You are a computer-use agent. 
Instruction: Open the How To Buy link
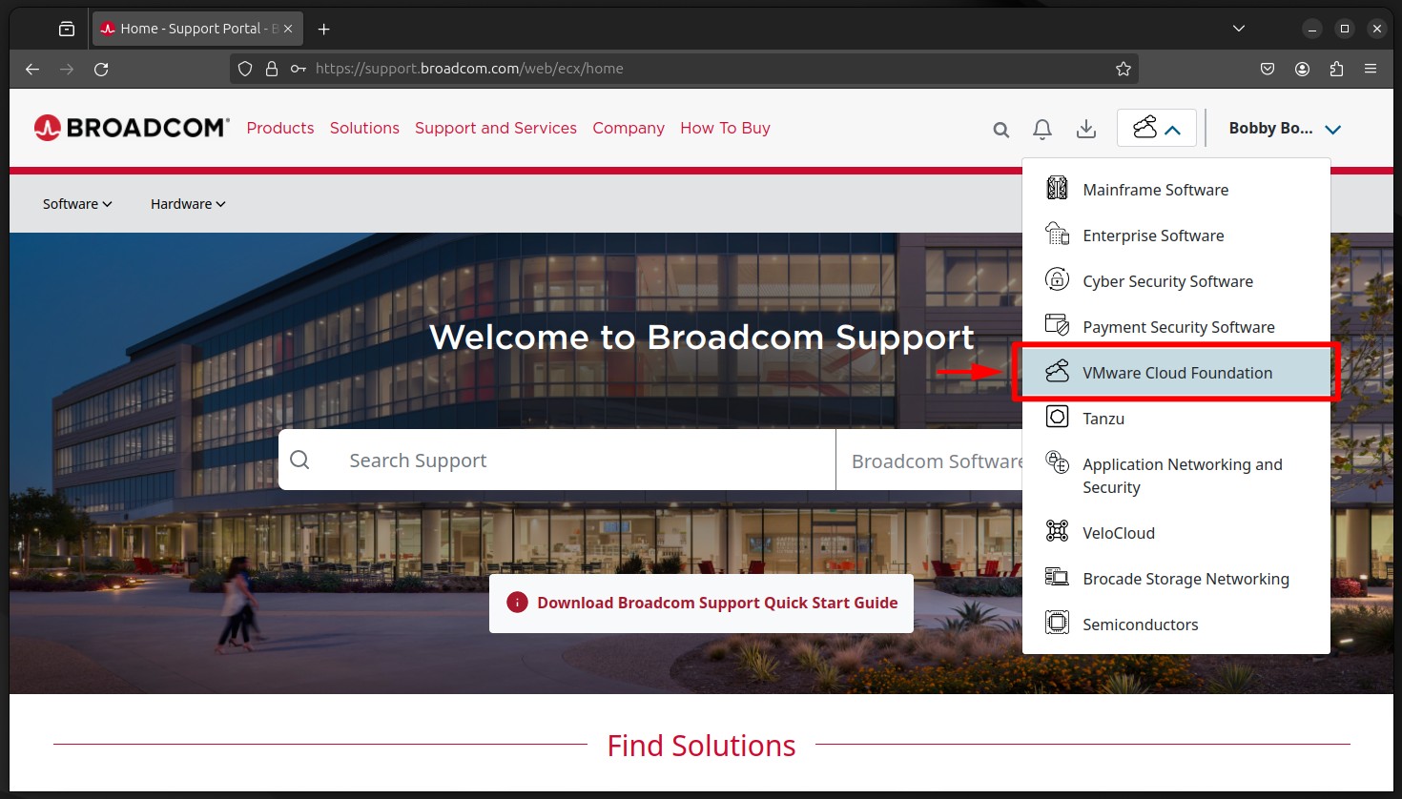click(725, 128)
